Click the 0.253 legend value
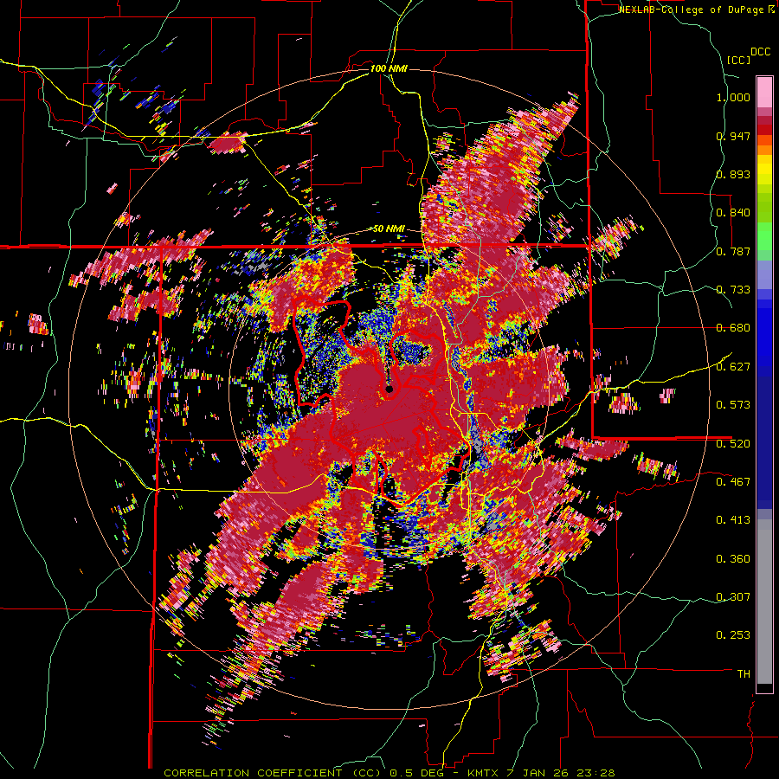The height and width of the screenshot is (779, 779). click(733, 635)
